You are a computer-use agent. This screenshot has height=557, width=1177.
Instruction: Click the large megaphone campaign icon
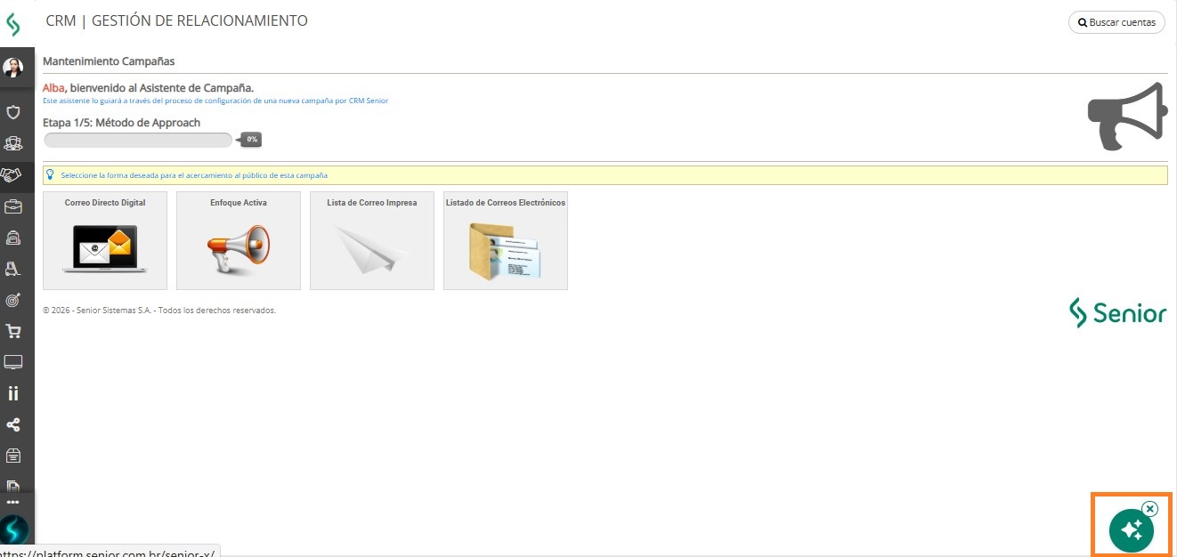tap(1127, 117)
